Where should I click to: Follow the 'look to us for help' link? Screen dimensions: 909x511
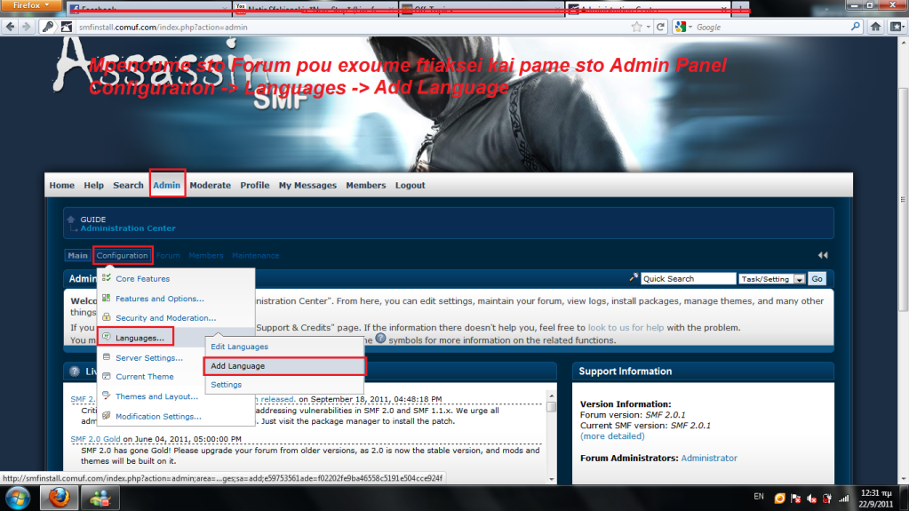click(626, 328)
